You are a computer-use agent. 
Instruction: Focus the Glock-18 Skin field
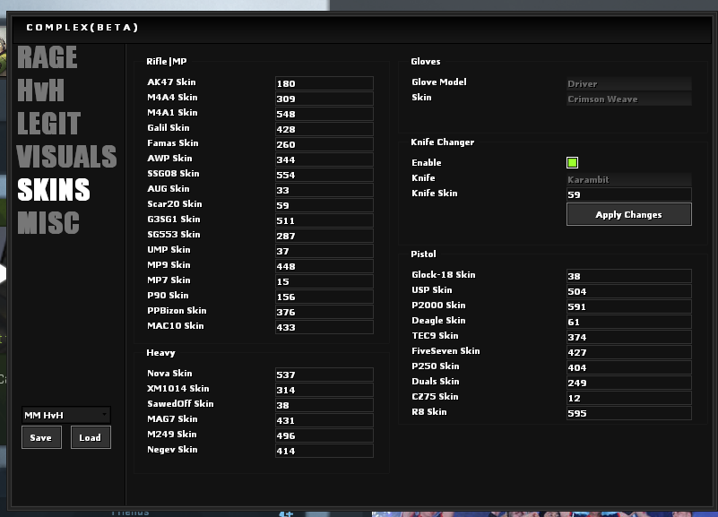click(629, 276)
